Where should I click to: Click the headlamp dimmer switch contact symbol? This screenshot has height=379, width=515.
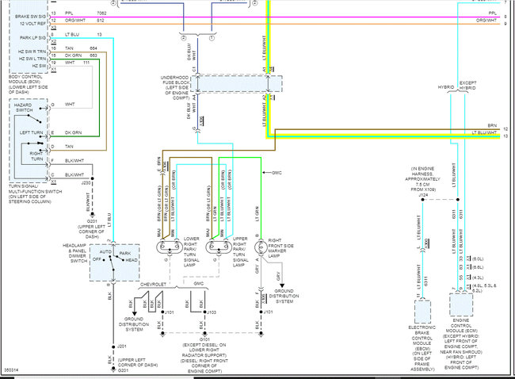[x=113, y=262]
